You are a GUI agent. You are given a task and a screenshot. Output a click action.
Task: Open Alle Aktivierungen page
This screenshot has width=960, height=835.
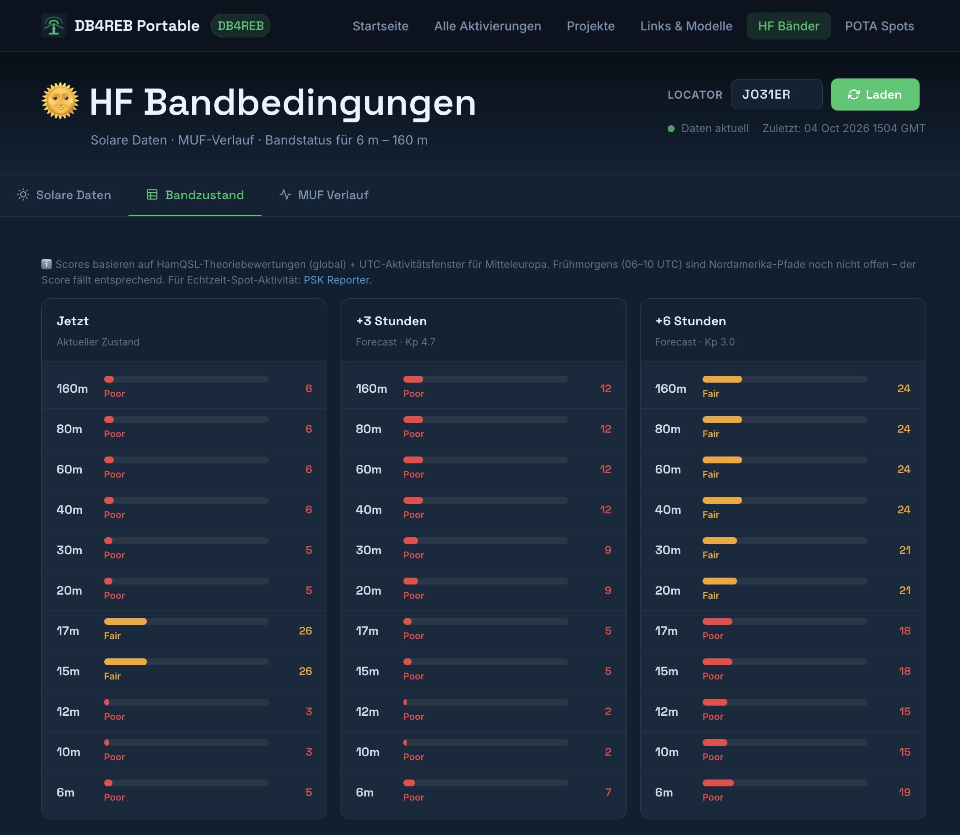pyautogui.click(x=487, y=26)
